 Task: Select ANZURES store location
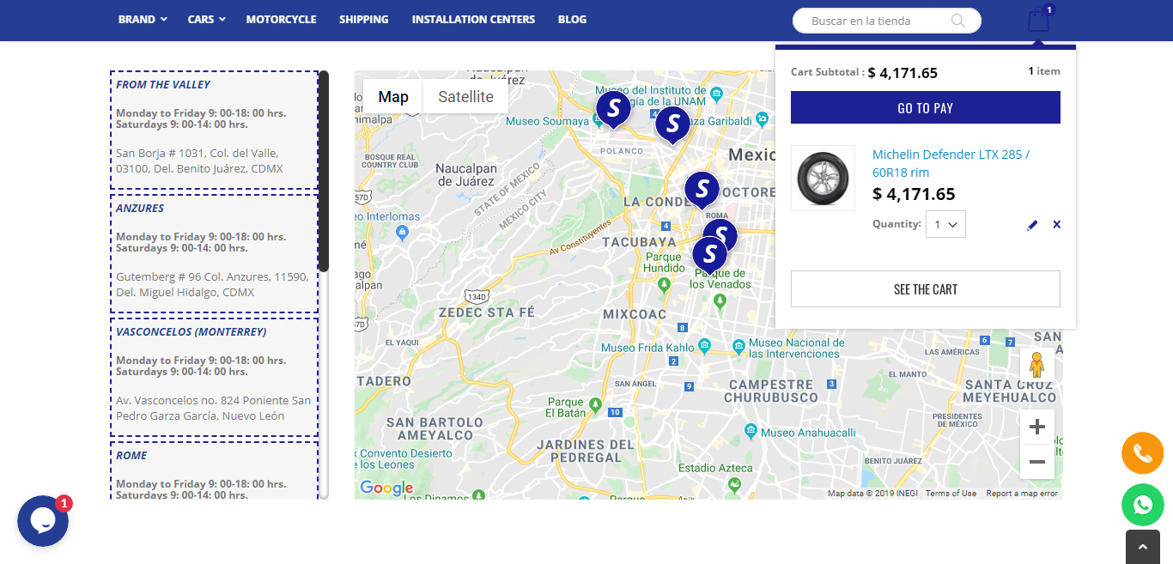[140, 208]
